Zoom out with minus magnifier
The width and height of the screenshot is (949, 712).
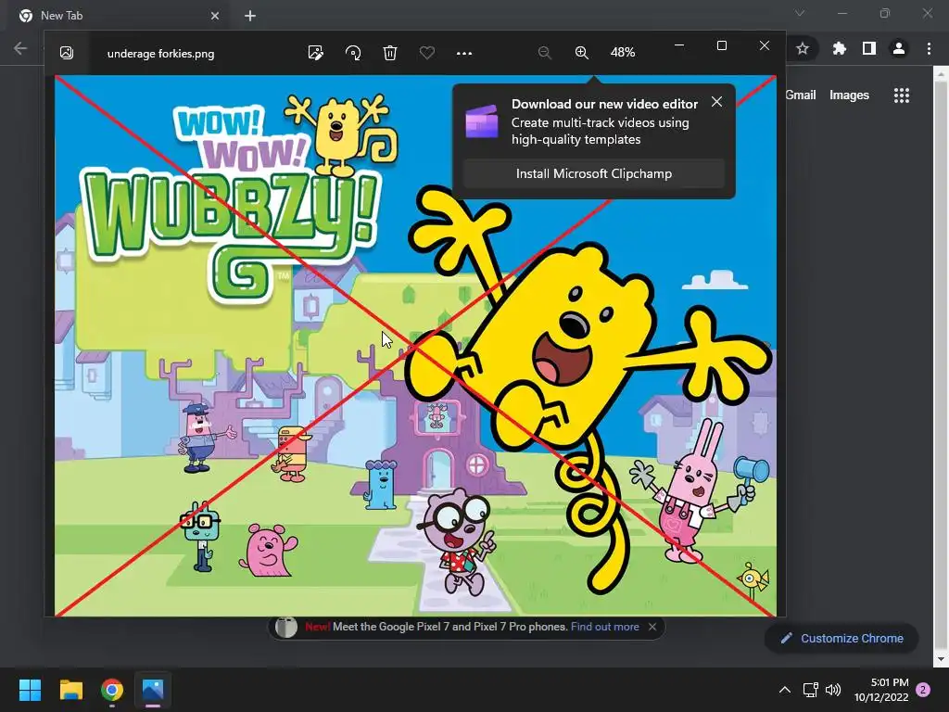(x=544, y=53)
